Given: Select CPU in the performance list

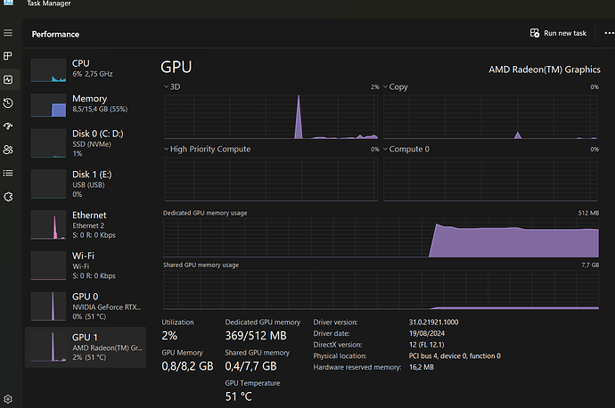Looking at the screenshot, I should (86, 71).
